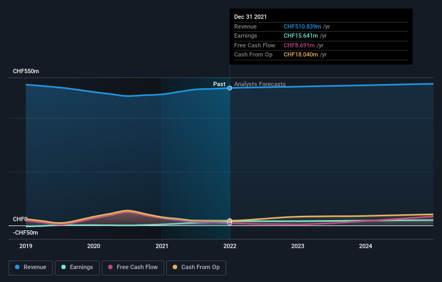Select the Cash From Op marker at 2022
Screen dimensions: 442x282
(230, 221)
